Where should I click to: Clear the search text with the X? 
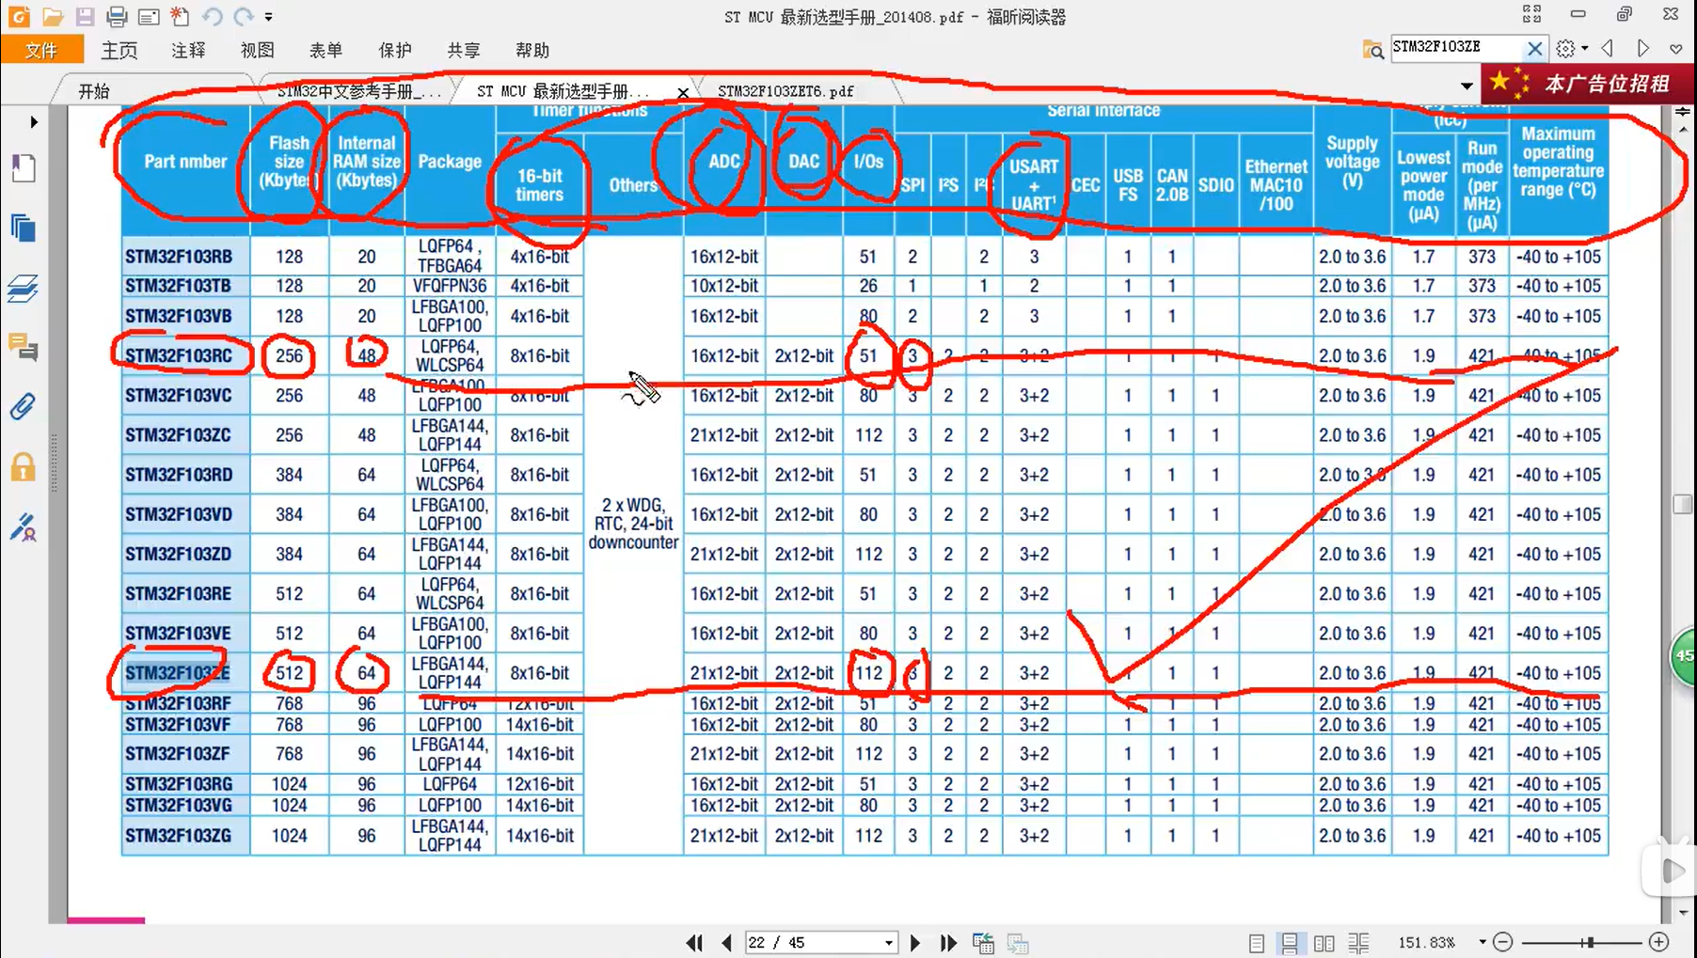[x=1534, y=48]
